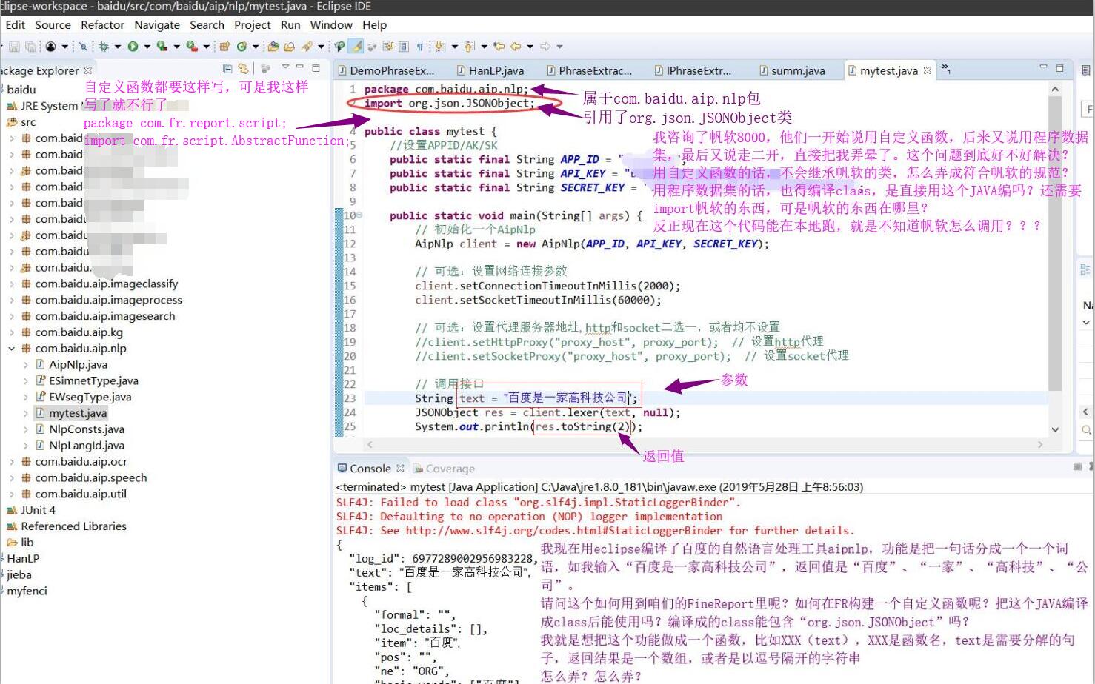Image resolution: width=1095 pixels, height=684 pixels.
Task: Open the Source menu
Action: click(x=53, y=24)
